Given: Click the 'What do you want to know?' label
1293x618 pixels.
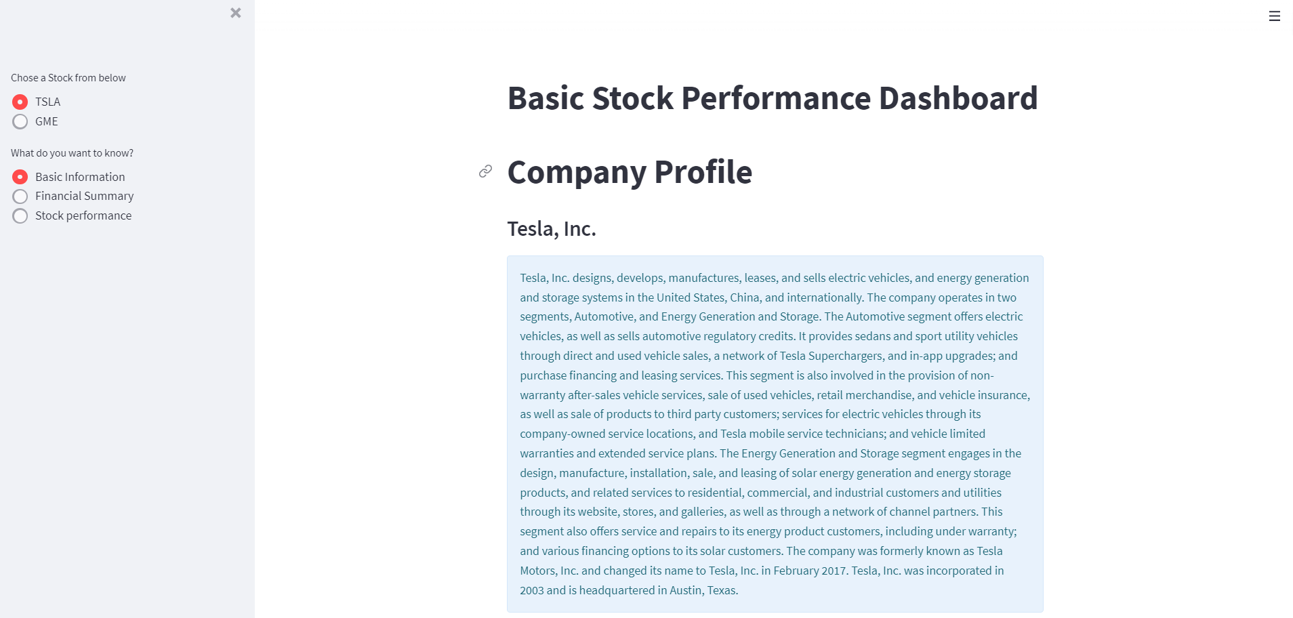Looking at the screenshot, I should (72, 152).
